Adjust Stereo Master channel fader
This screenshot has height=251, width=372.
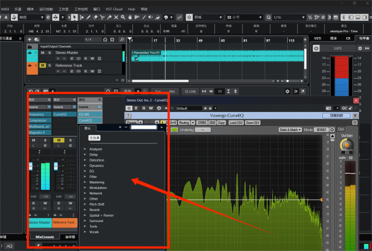coord(31,166)
